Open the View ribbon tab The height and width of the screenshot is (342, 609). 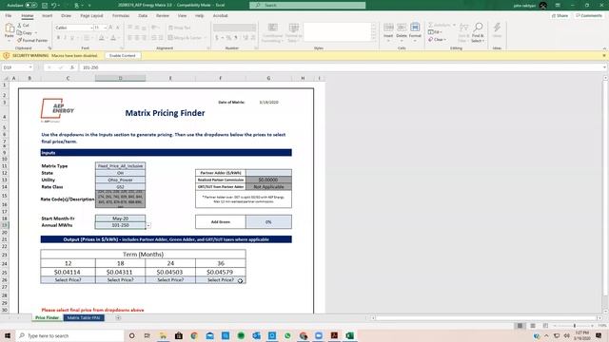(x=182, y=16)
